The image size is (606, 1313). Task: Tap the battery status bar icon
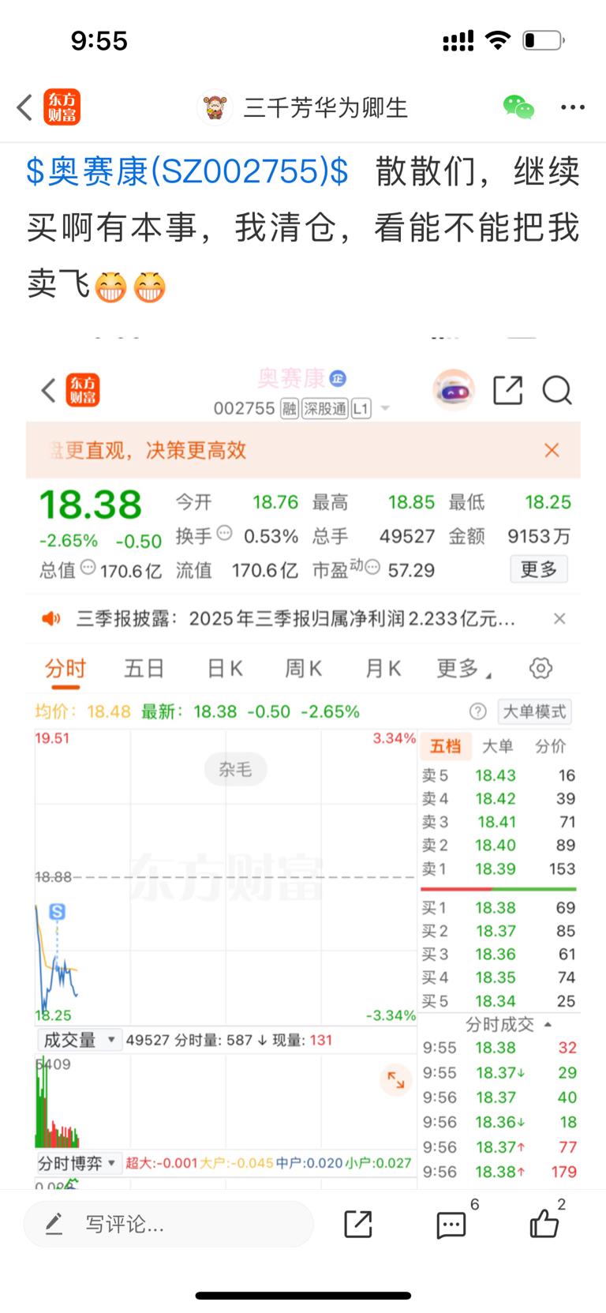click(x=544, y=40)
